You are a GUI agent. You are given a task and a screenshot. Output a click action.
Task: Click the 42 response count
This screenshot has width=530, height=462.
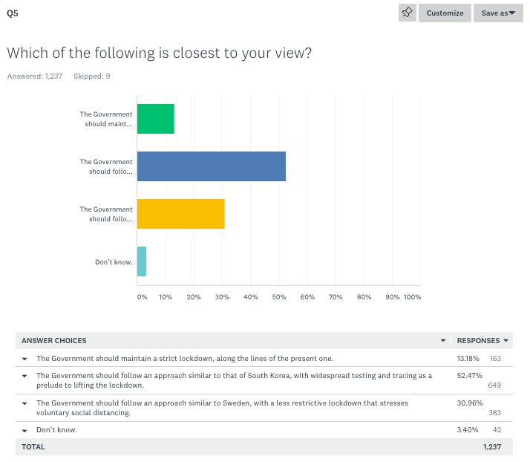pos(497,430)
